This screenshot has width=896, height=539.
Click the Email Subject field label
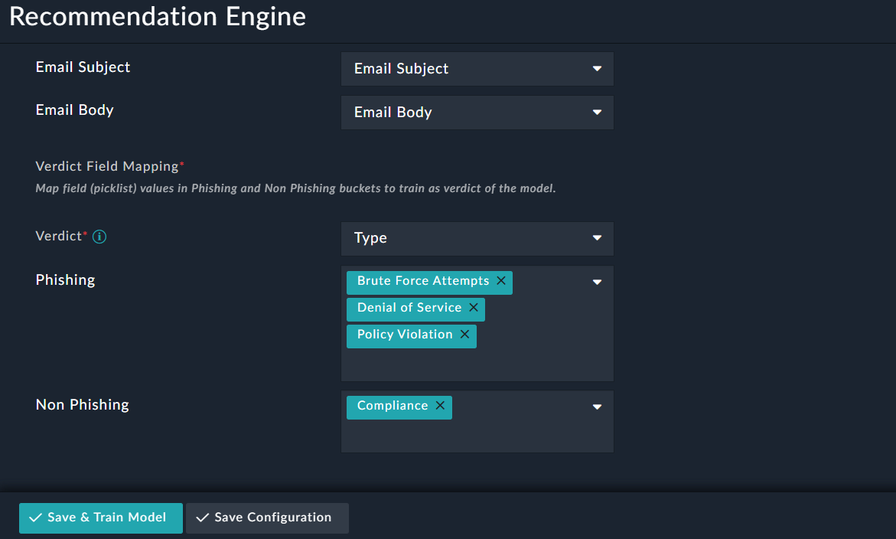(83, 67)
